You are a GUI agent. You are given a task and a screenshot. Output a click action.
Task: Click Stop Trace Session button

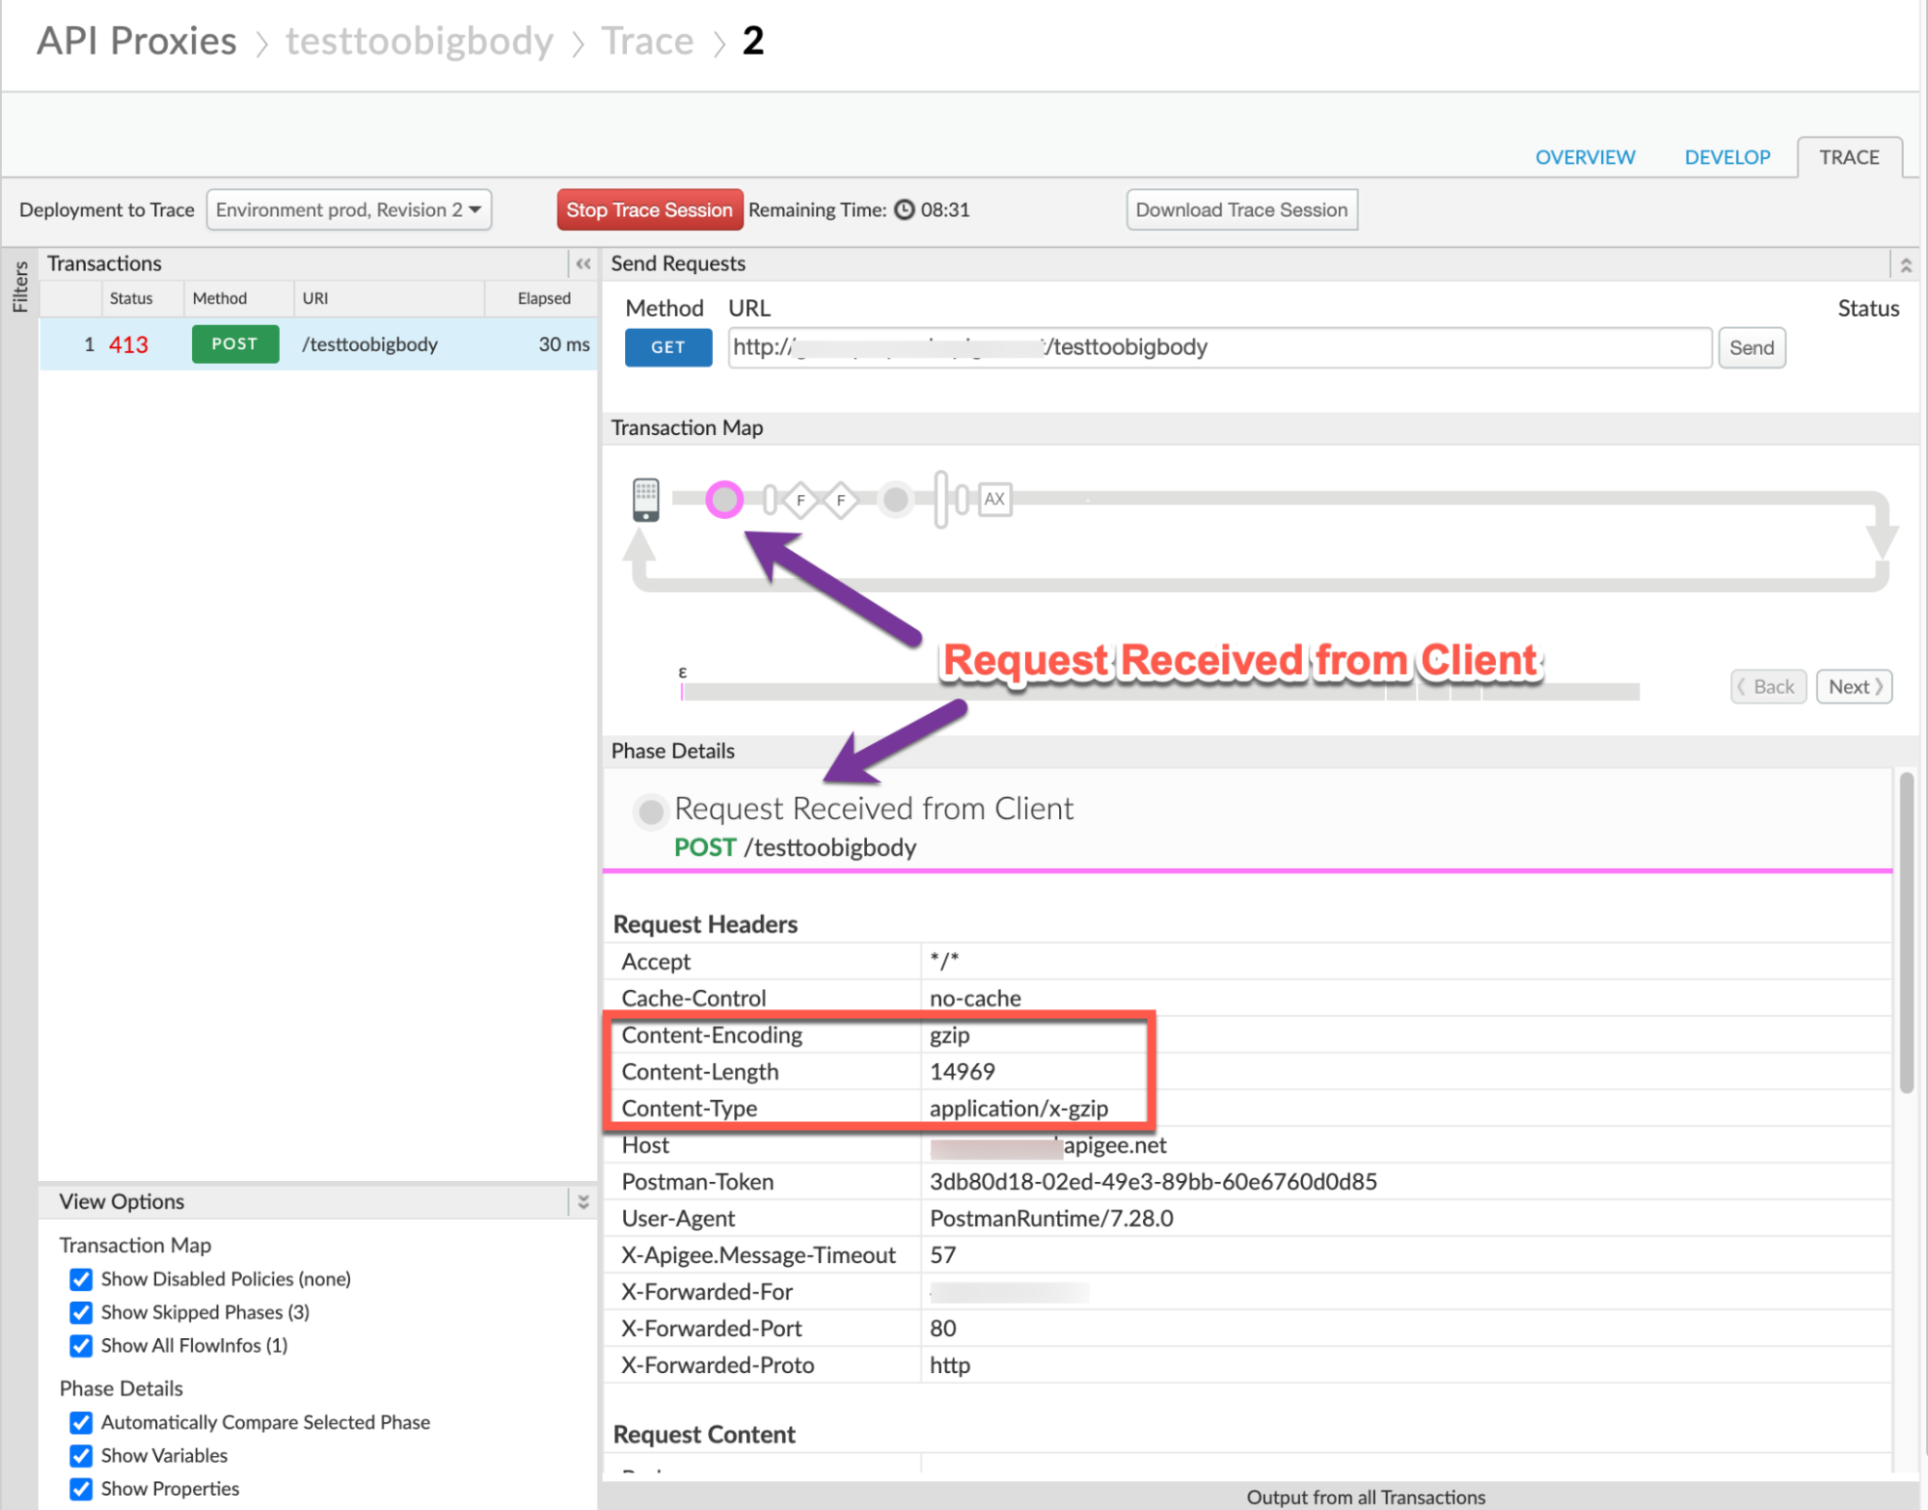click(649, 210)
